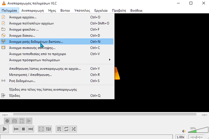Choose Άνοιγμα φακέλου ... entry
The width and height of the screenshot is (209, 139).
click(x=57, y=29)
